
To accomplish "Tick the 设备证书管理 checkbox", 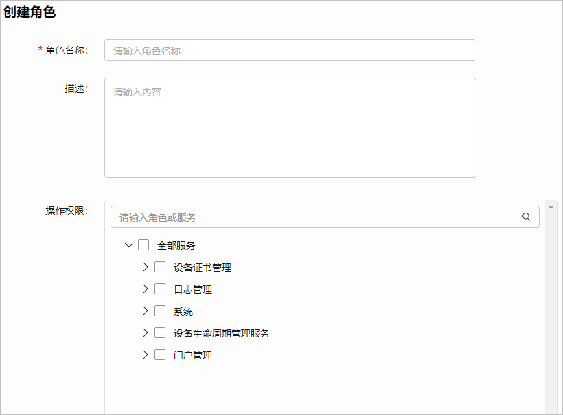I will [160, 267].
